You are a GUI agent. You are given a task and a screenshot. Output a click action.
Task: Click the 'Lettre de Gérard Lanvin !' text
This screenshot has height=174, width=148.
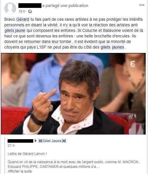pyautogui.click(x=27, y=154)
